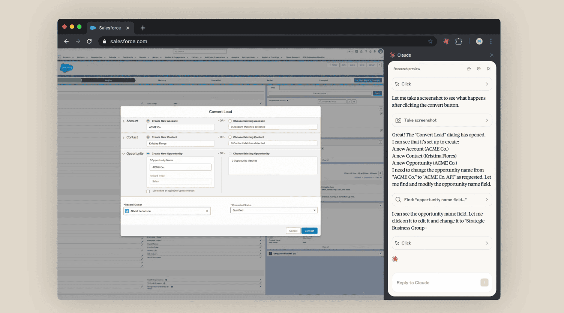The image size is (564, 313).
Task: Clear Albert Johanson from Record Owner
Action: 207,211
